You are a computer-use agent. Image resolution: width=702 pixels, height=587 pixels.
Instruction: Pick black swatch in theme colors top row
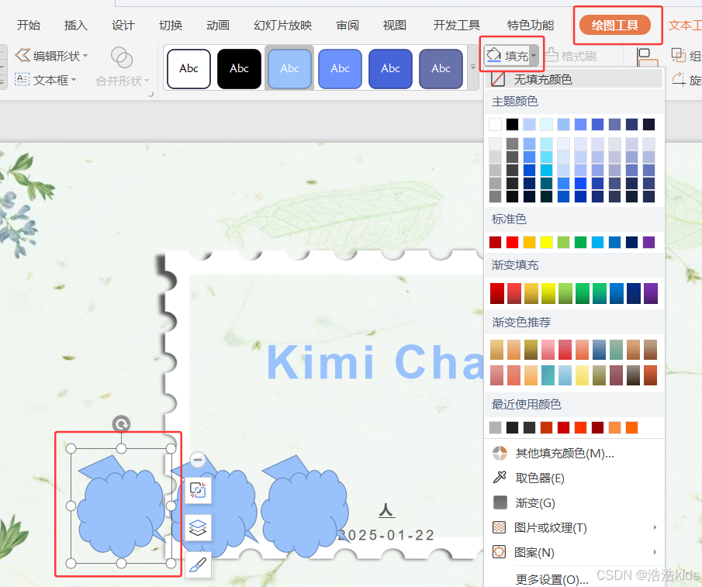512,124
